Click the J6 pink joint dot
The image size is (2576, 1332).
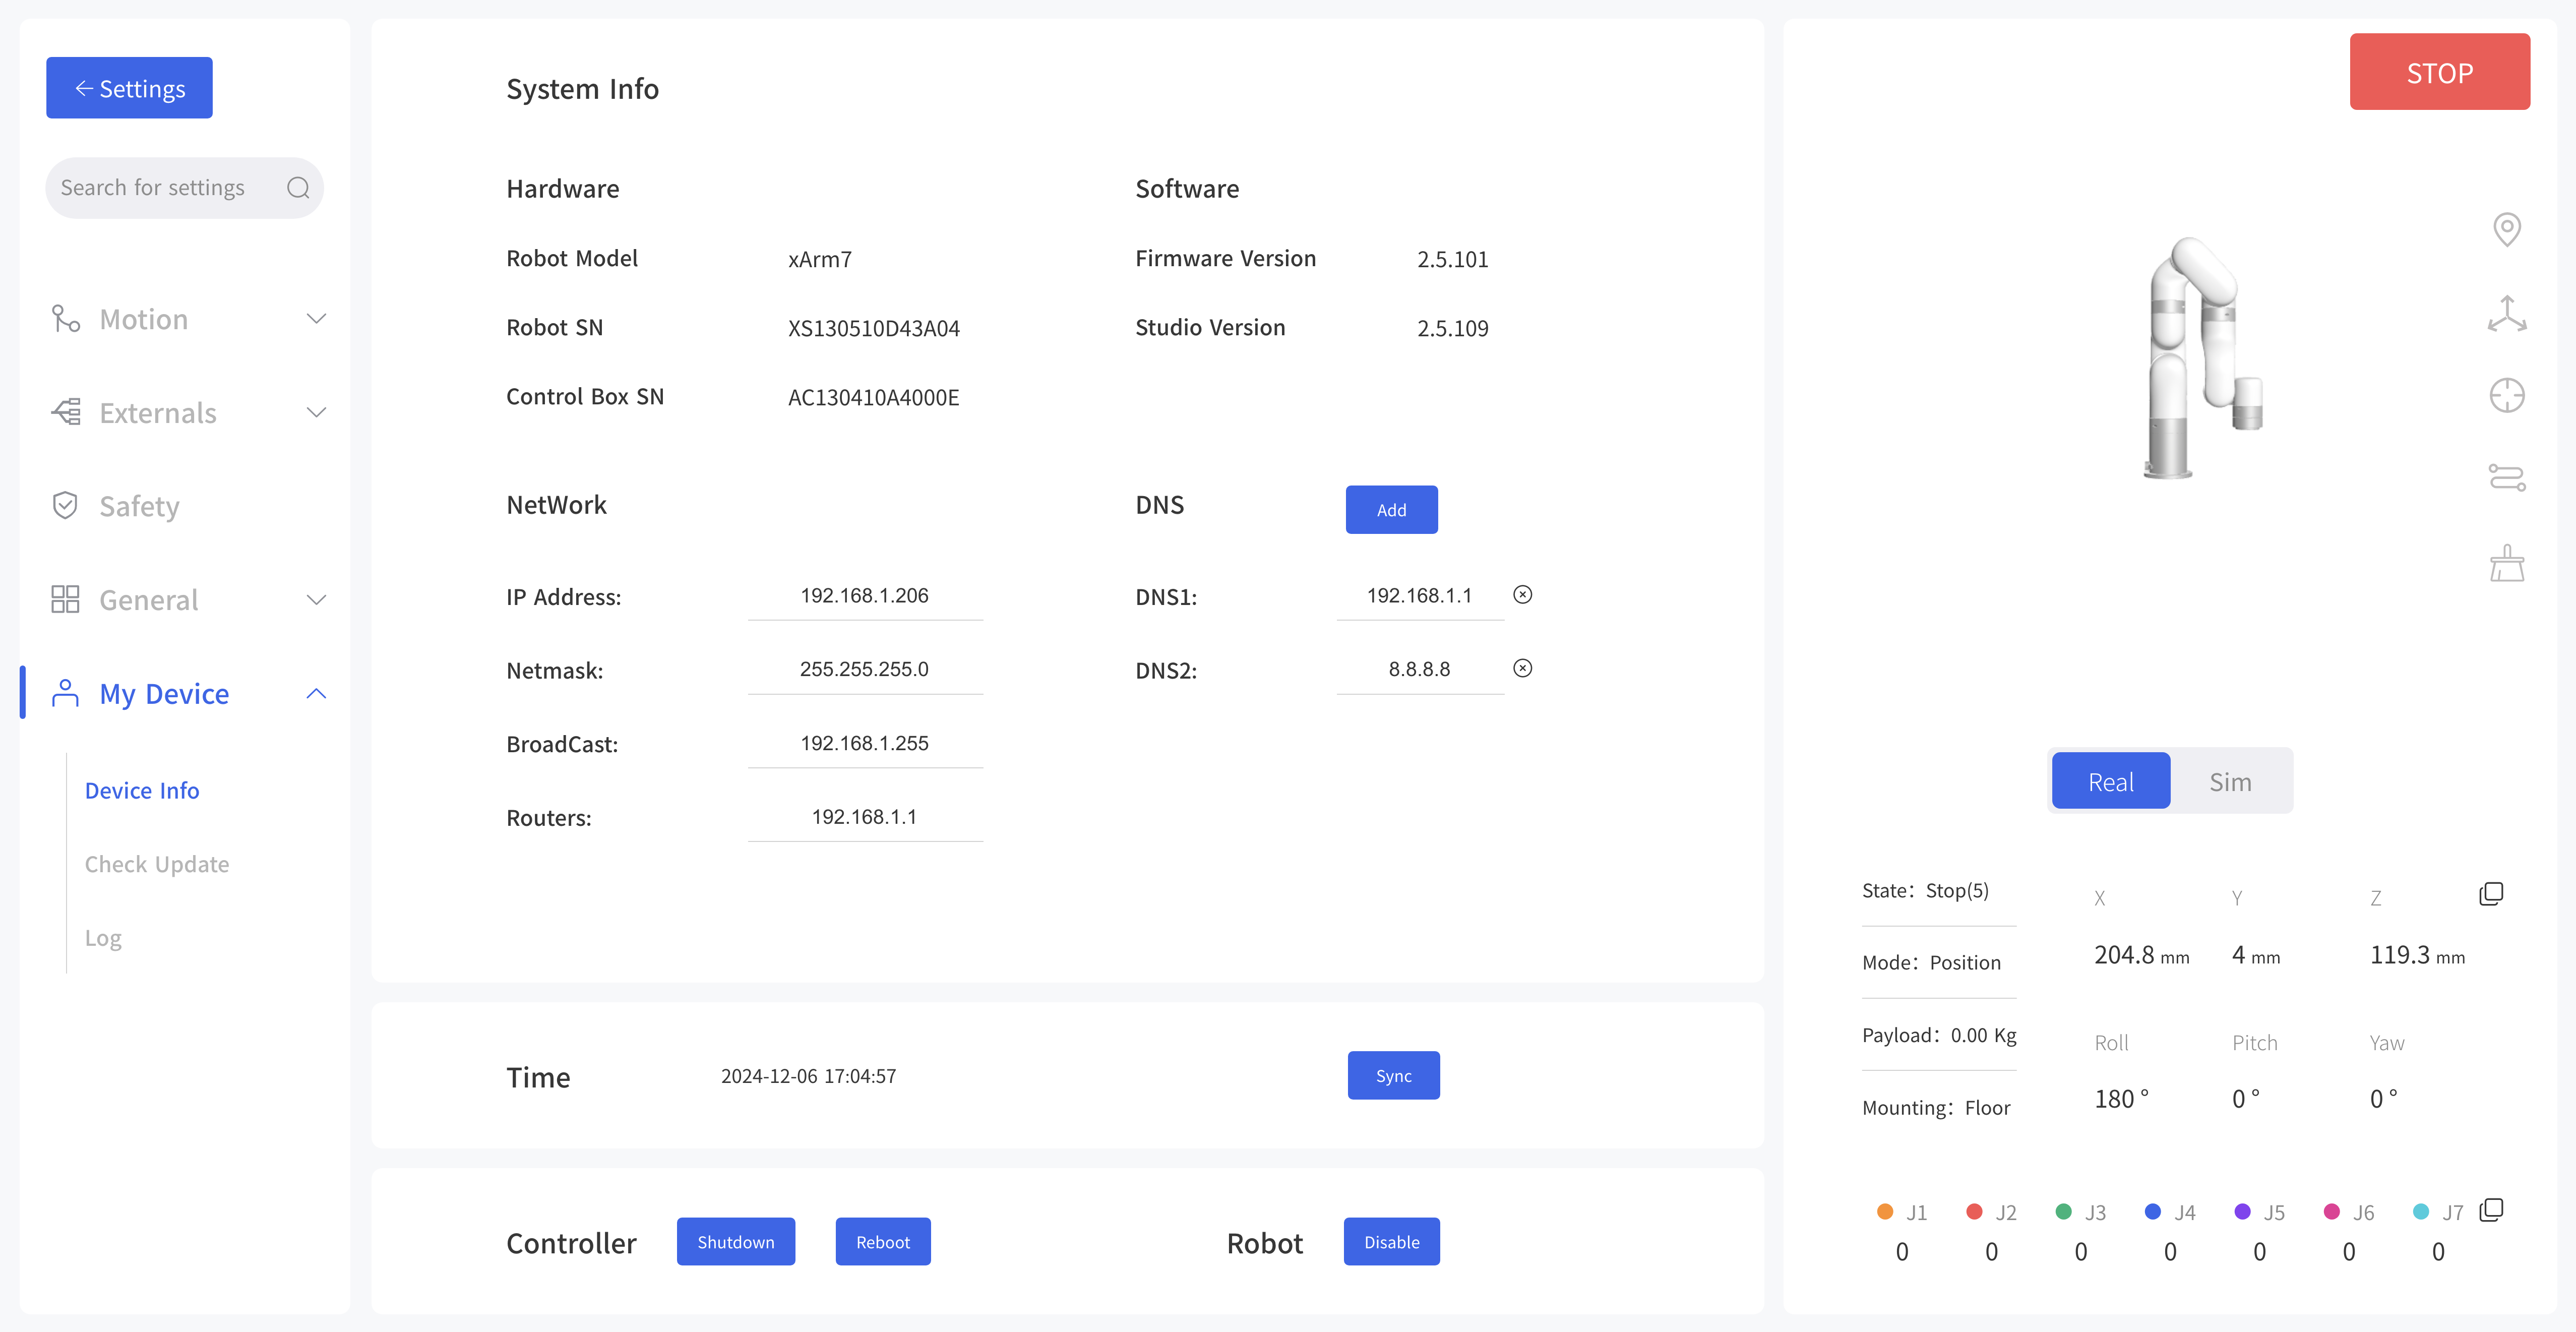coord(2331,1212)
